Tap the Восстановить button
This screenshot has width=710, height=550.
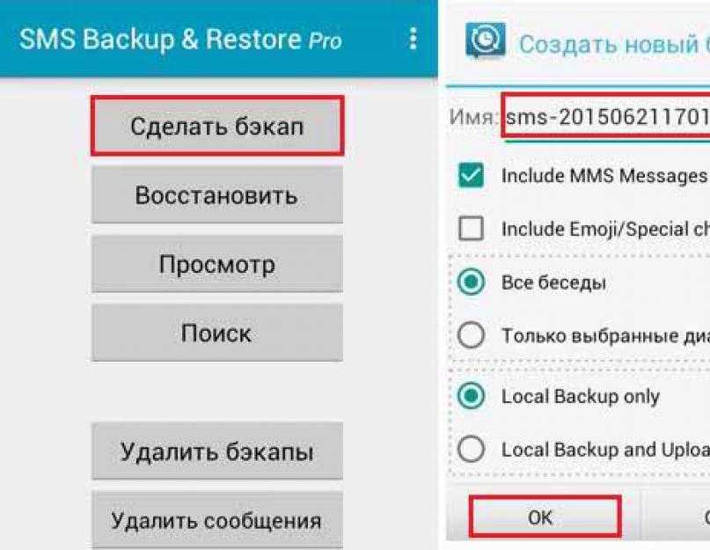pos(217,195)
